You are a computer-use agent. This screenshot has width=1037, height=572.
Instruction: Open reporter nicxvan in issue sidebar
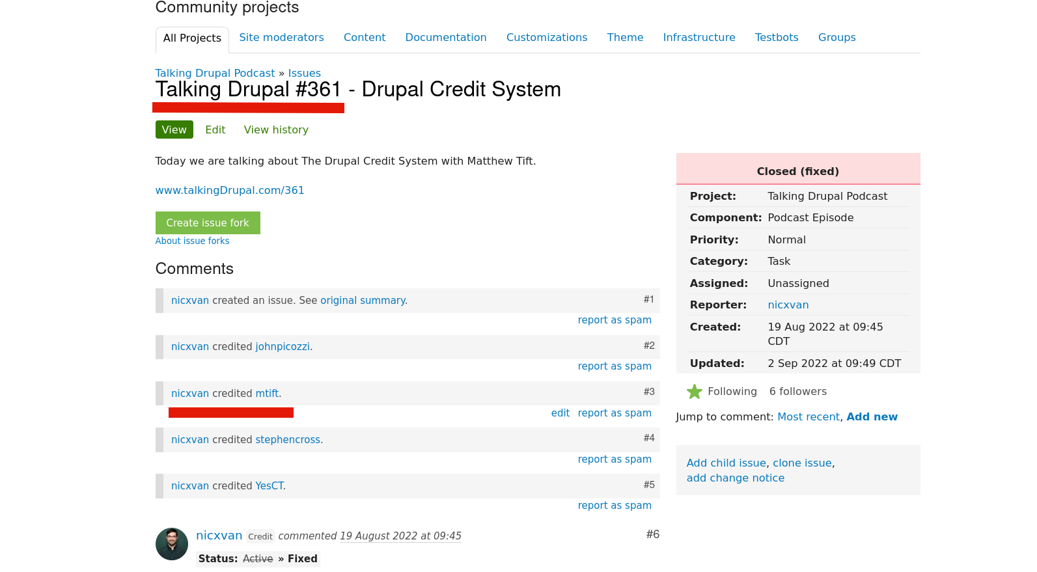tap(788, 305)
